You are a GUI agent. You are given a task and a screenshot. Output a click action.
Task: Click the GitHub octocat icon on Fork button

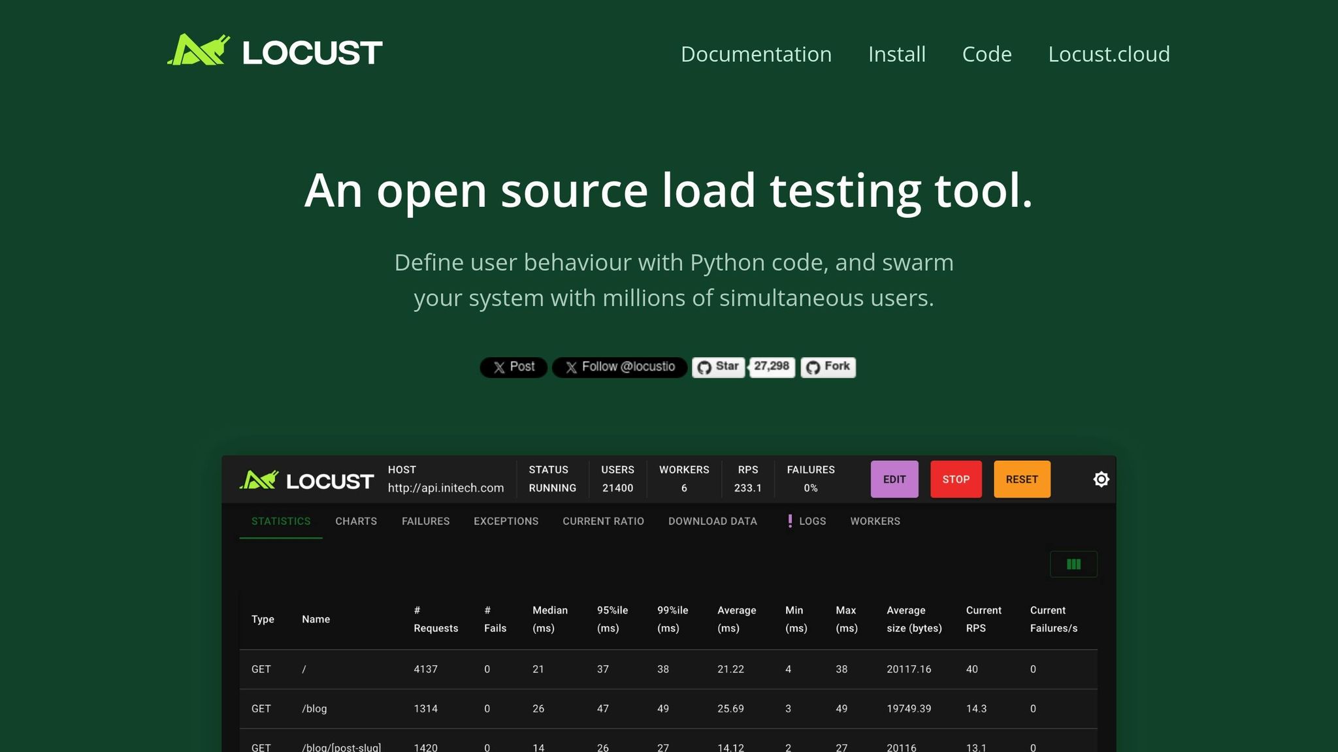(813, 367)
